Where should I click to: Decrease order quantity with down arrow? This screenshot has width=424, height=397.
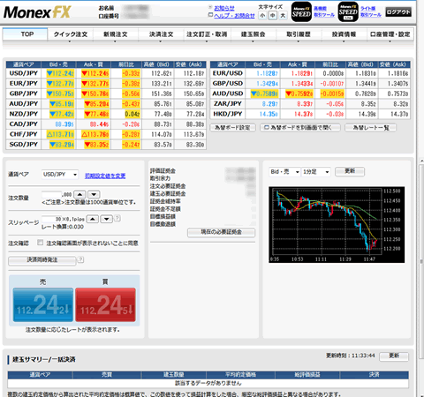point(94,194)
